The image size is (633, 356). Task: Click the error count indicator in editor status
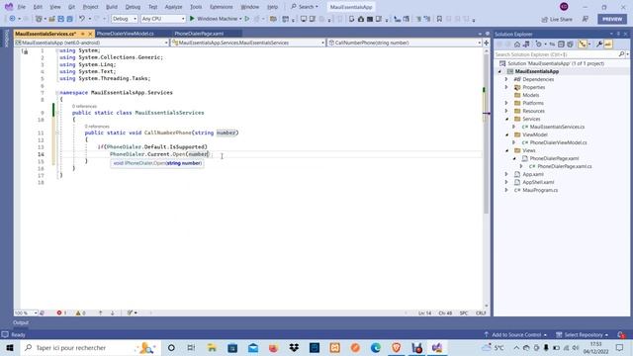click(61, 312)
